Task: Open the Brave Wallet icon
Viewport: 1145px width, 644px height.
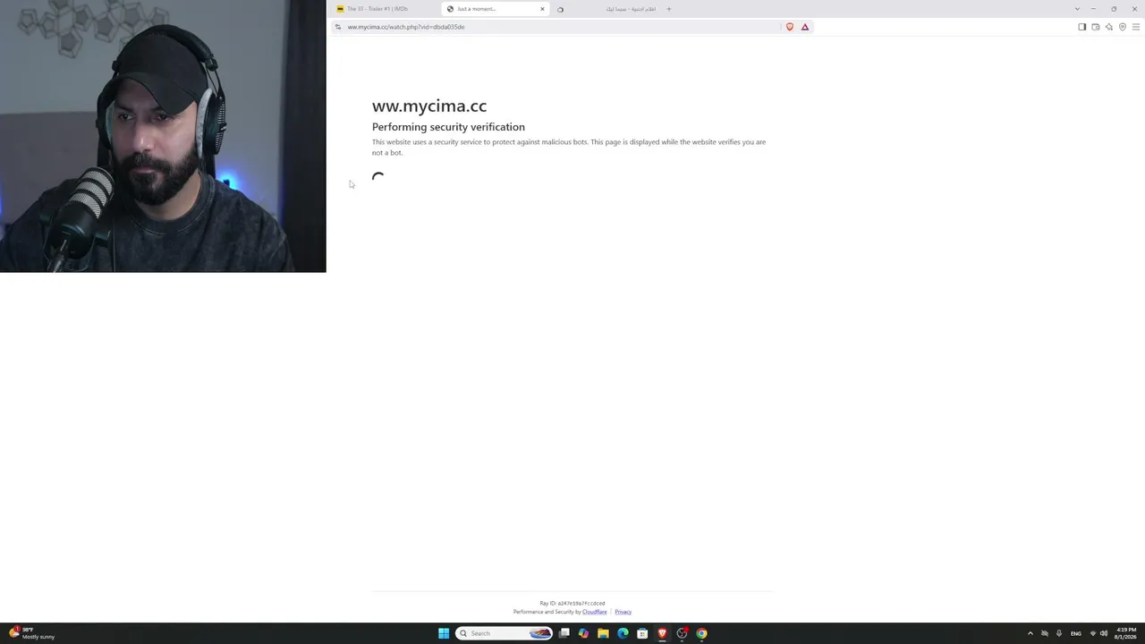Action: [1096, 27]
